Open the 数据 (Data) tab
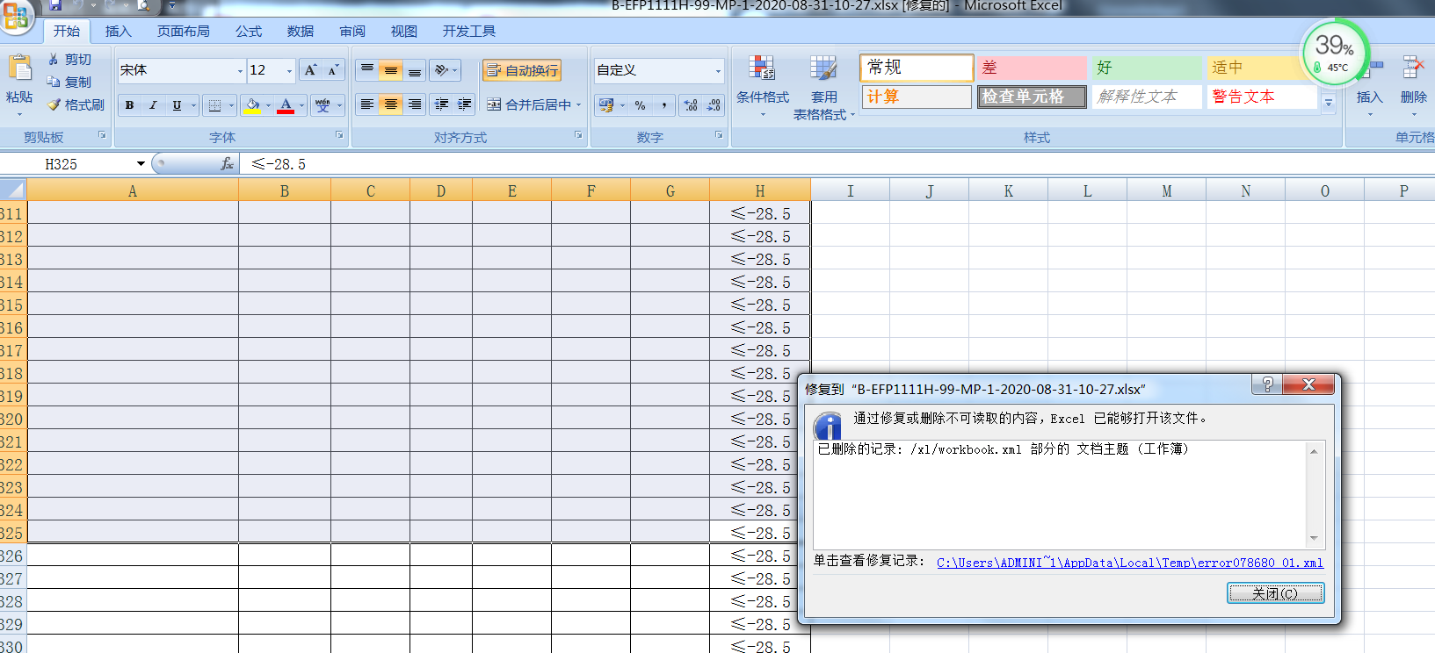This screenshot has height=653, width=1435. pyautogui.click(x=301, y=31)
